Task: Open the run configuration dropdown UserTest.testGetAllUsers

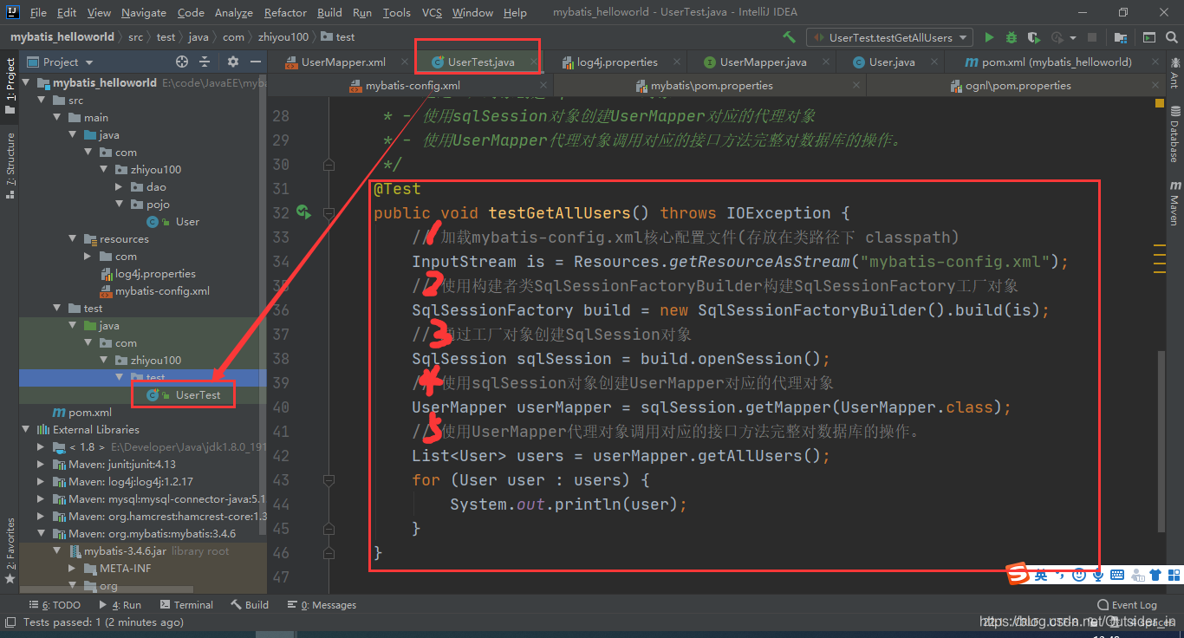Action: click(890, 37)
